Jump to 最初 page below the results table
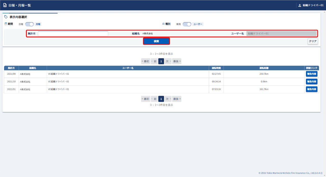This screenshot has height=177, width=326. click(145, 99)
